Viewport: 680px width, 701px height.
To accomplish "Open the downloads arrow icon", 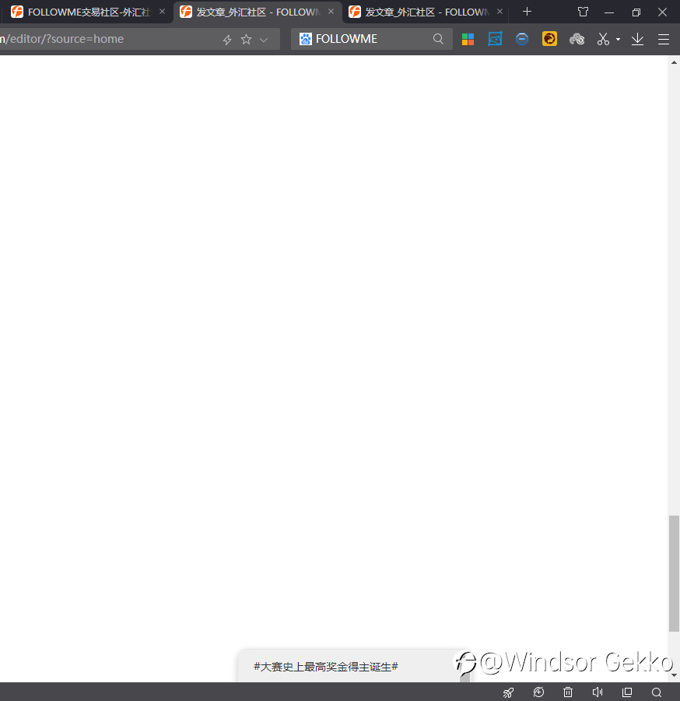I will pos(637,39).
